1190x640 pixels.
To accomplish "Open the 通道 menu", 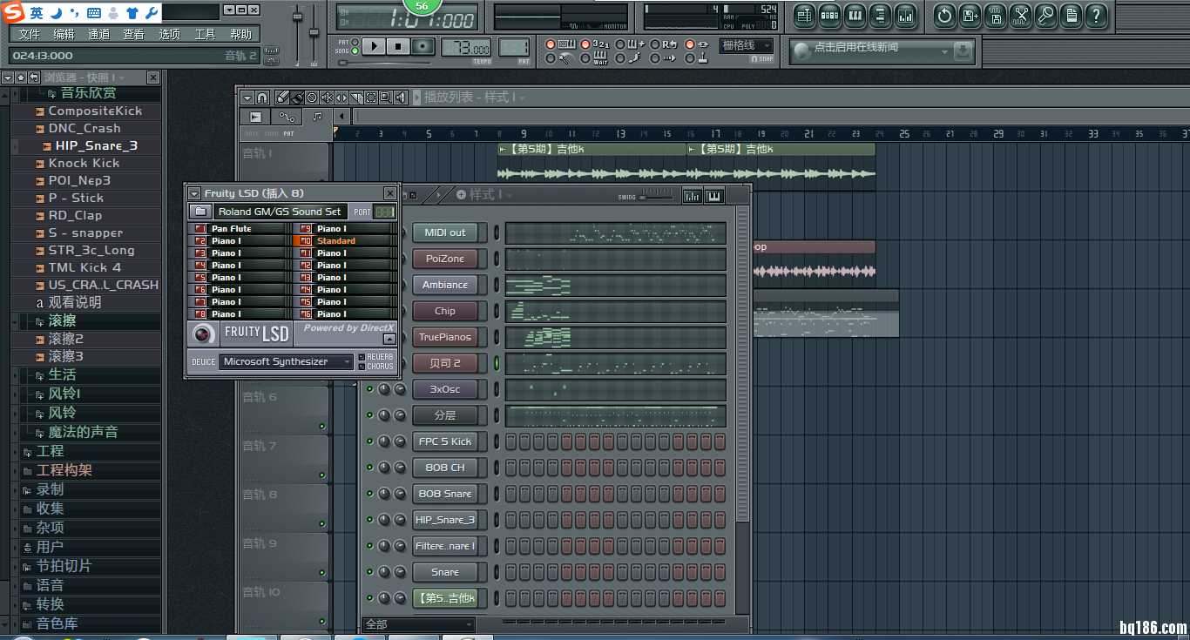I will tap(99, 34).
